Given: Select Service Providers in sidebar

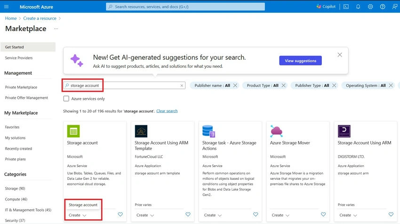Looking at the screenshot, I should (x=19, y=58).
